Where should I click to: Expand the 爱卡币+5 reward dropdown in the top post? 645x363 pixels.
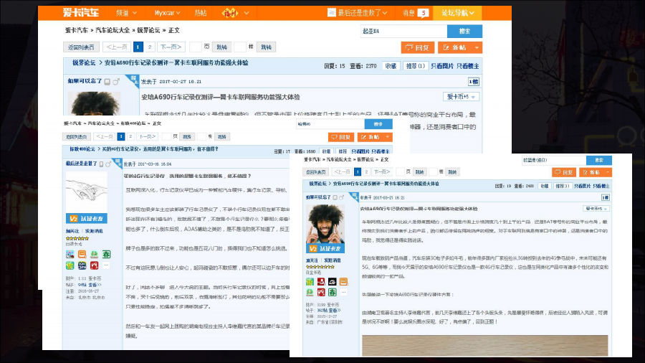coord(462,96)
